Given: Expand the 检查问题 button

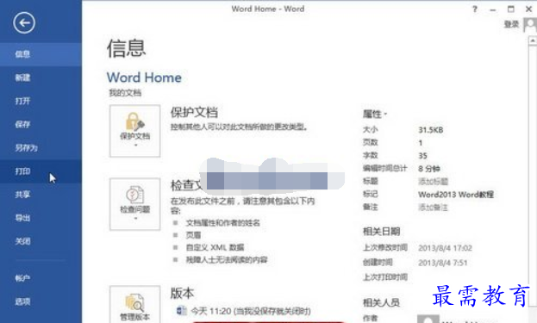Looking at the screenshot, I should point(135,204).
